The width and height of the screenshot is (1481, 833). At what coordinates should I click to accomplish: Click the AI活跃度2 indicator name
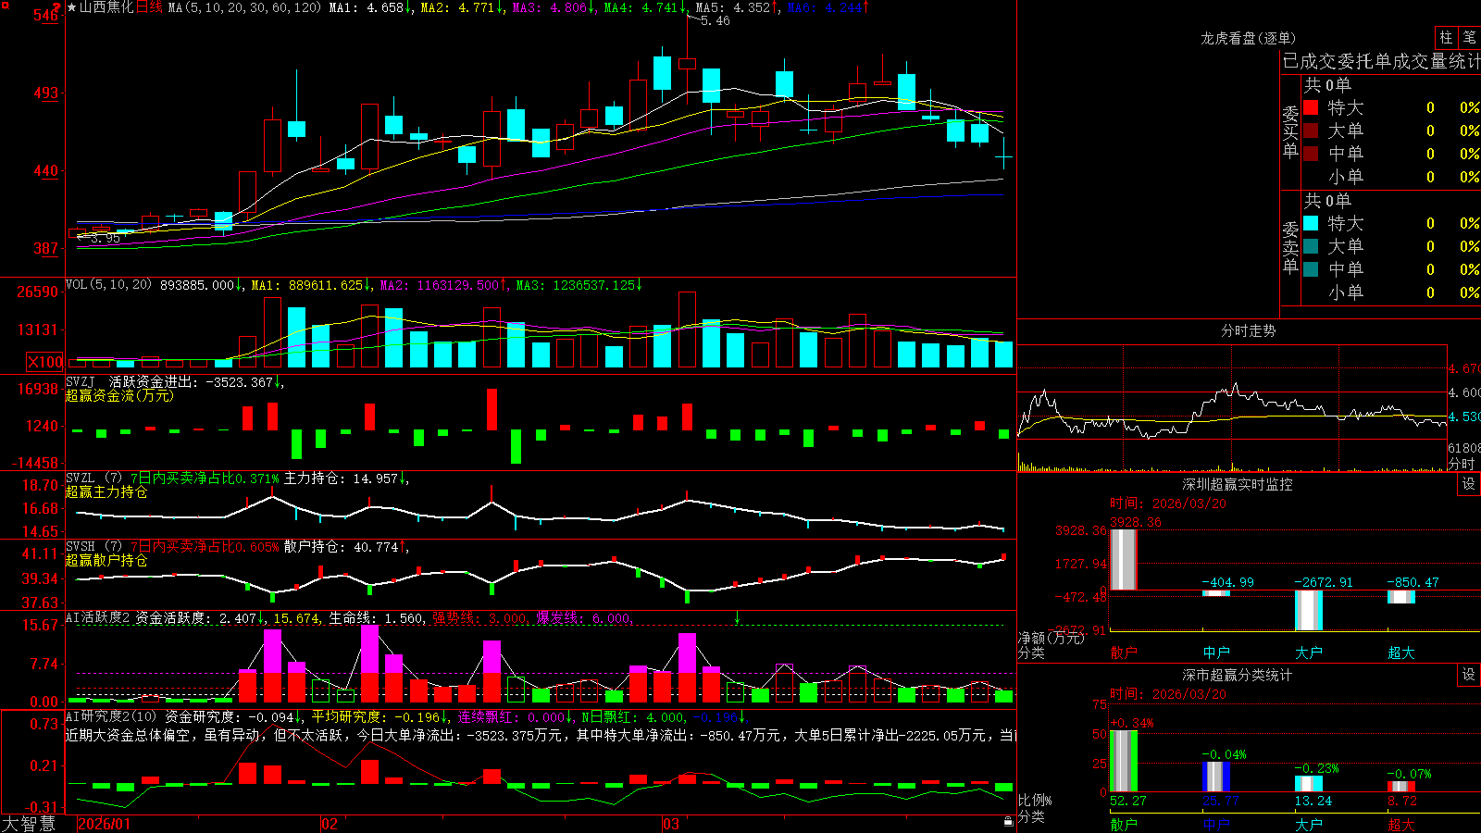(98, 618)
